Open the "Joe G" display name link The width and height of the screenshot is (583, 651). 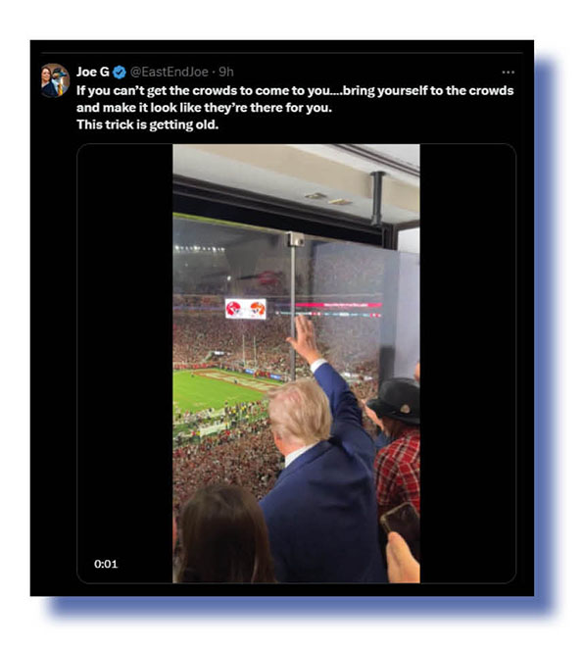(93, 72)
